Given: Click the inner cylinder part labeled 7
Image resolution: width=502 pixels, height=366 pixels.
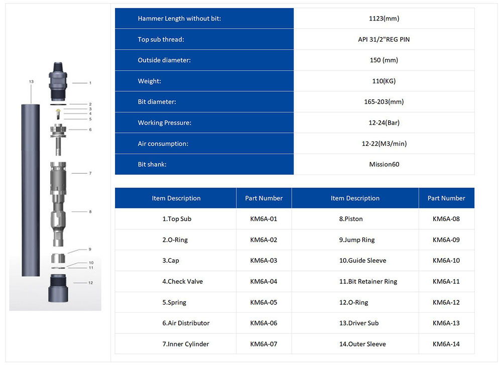Looking at the screenshot, I should 59,176.
